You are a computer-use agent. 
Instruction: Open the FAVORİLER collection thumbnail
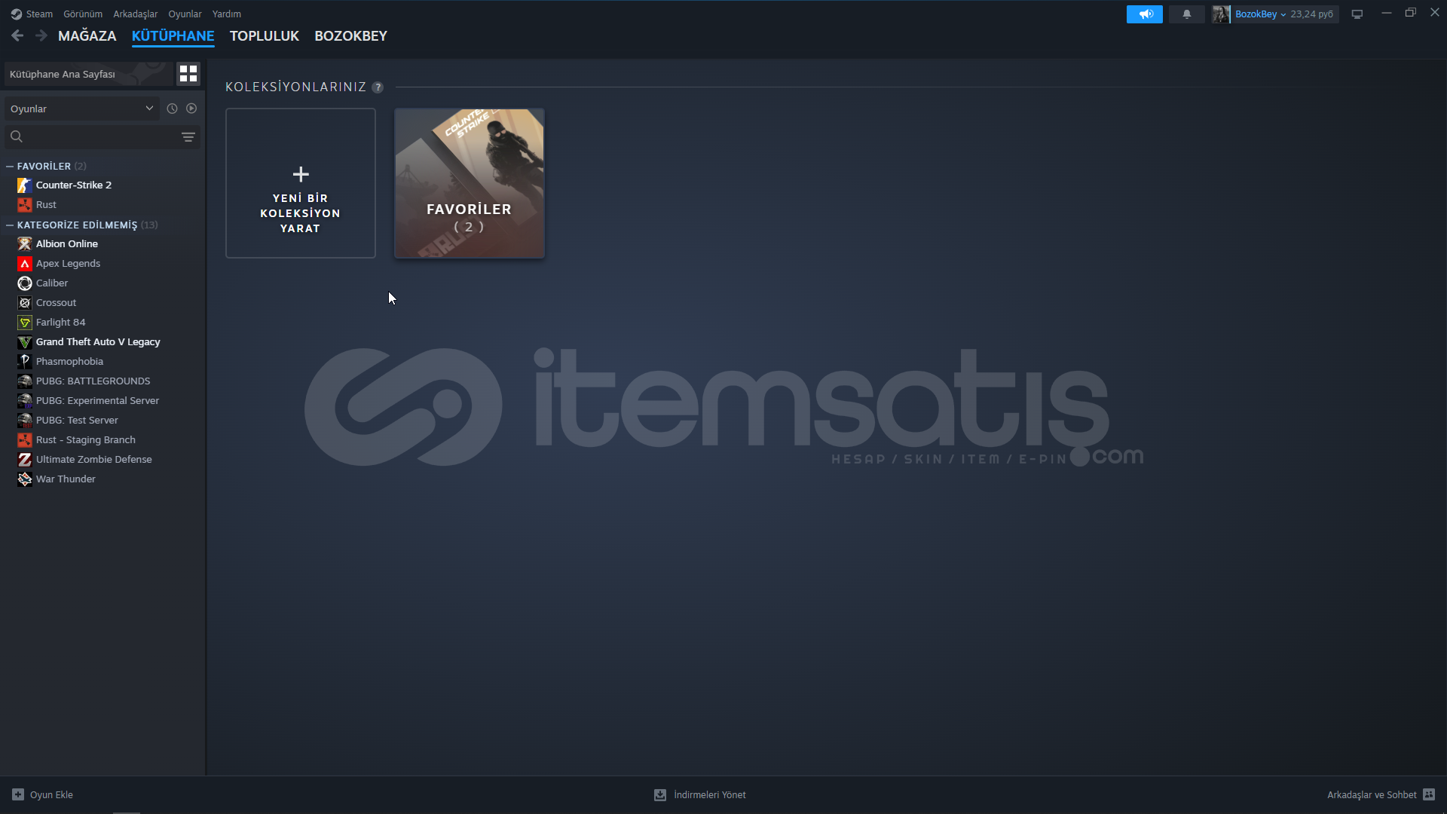(469, 183)
